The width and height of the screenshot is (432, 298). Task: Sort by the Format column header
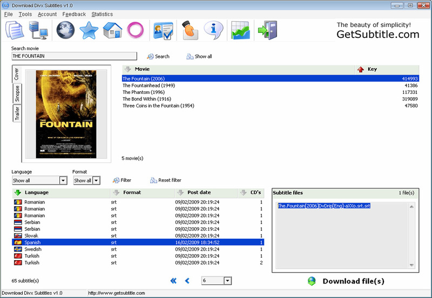point(143,193)
